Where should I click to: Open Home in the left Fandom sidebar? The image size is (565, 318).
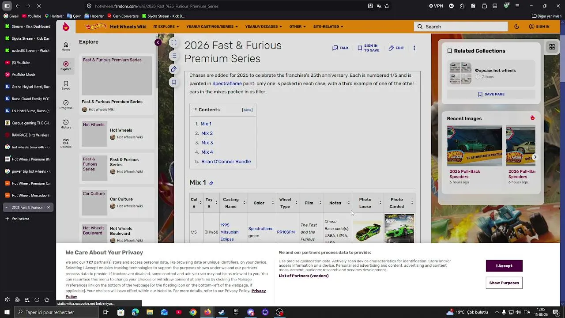tap(66, 46)
